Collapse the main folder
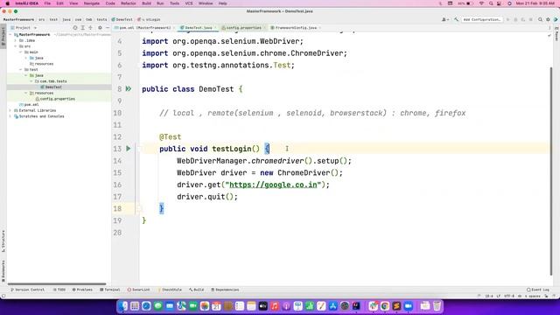 21,52
